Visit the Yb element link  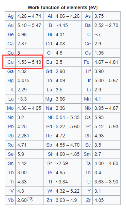11,200
